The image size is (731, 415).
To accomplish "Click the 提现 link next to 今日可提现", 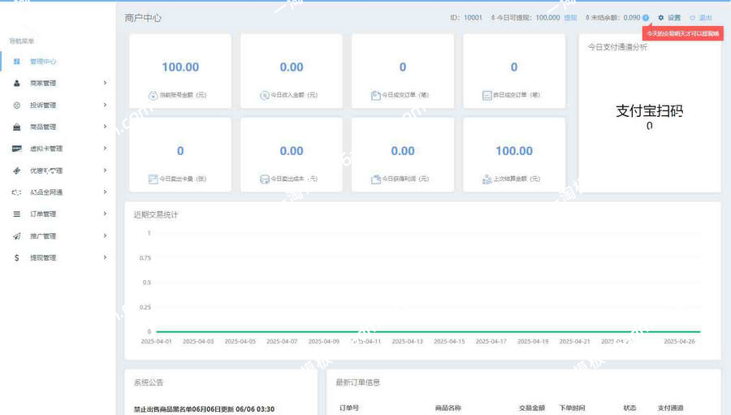I will 571,18.
